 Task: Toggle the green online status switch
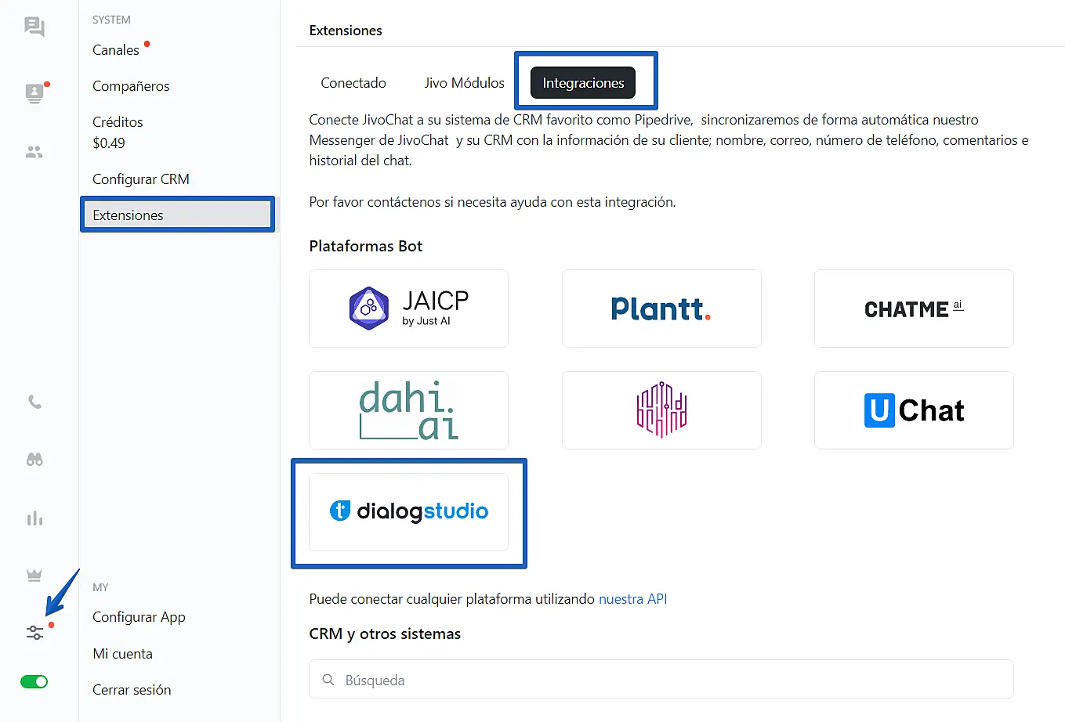coord(34,681)
